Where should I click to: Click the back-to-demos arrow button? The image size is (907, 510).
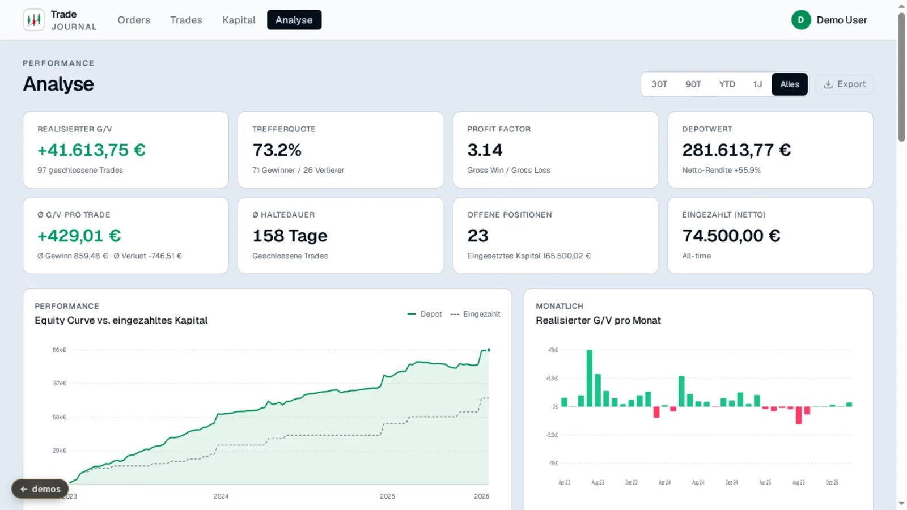tap(40, 489)
